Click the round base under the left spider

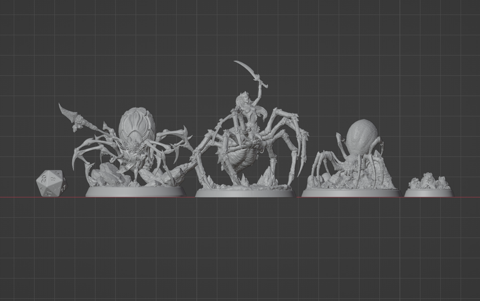(x=135, y=192)
